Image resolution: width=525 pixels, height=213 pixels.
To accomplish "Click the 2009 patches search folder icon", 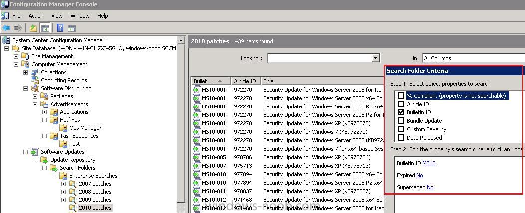I will point(73,200).
